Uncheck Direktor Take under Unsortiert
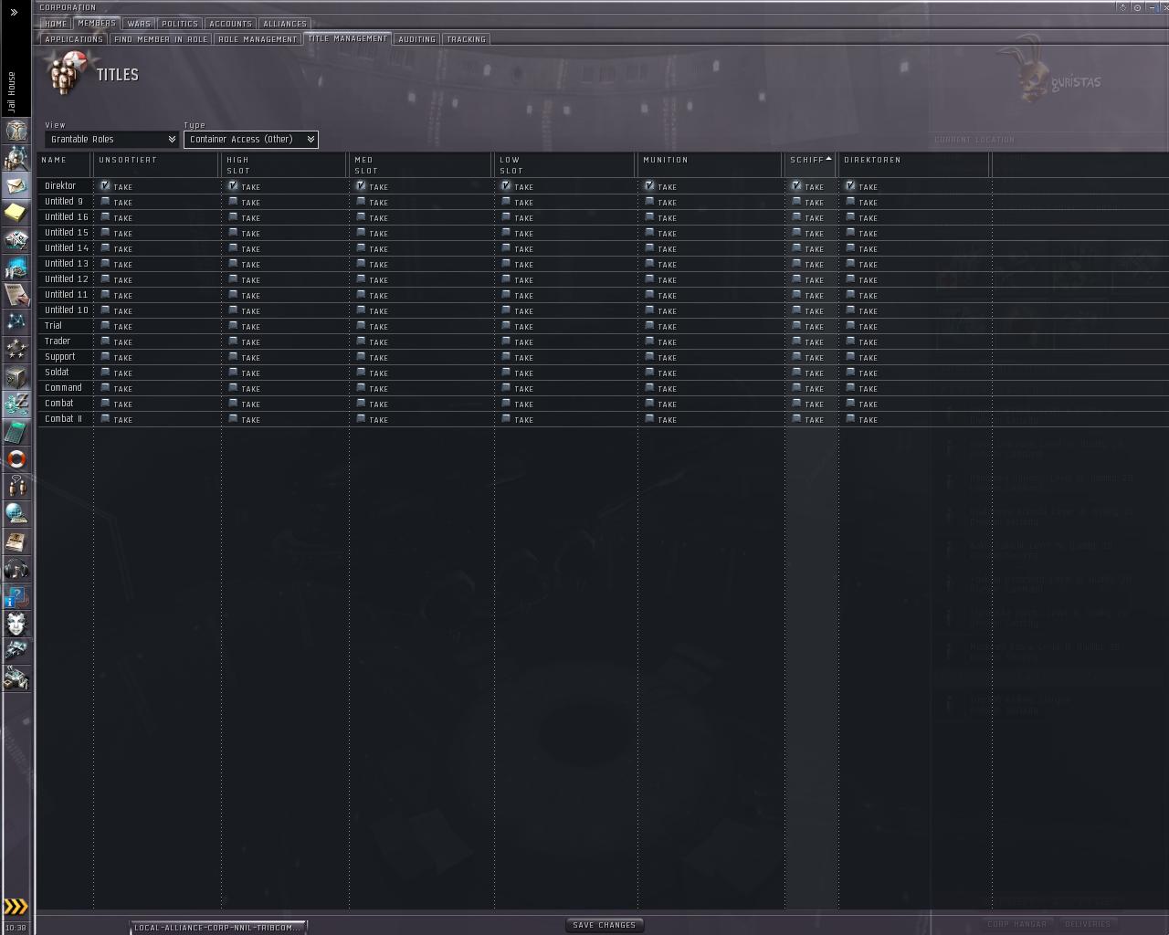The height and width of the screenshot is (935, 1169). (105, 186)
